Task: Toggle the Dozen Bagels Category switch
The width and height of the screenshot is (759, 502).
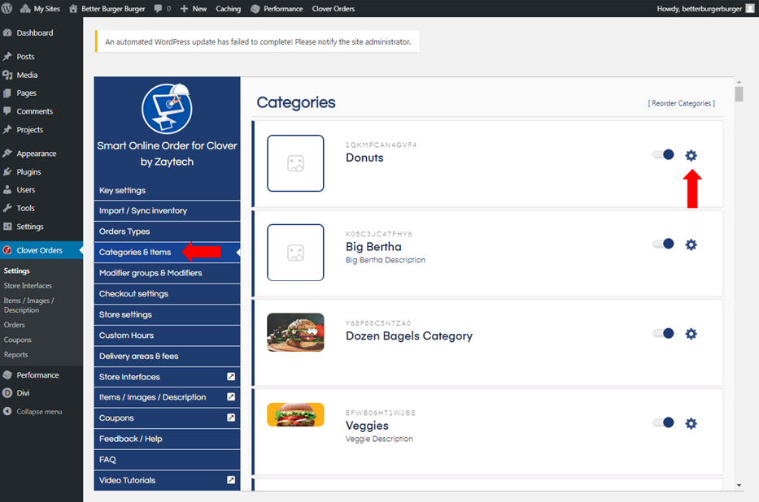Action: click(663, 333)
